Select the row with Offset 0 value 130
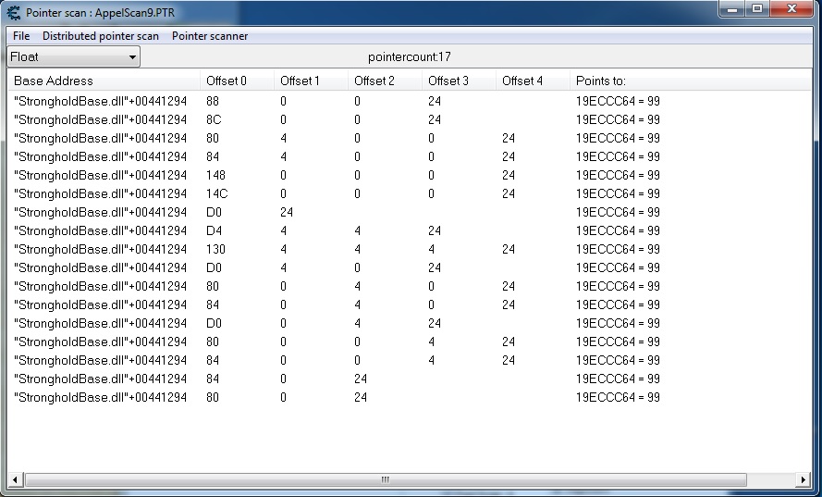This screenshot has height=497, width=822. coord(100,249)
